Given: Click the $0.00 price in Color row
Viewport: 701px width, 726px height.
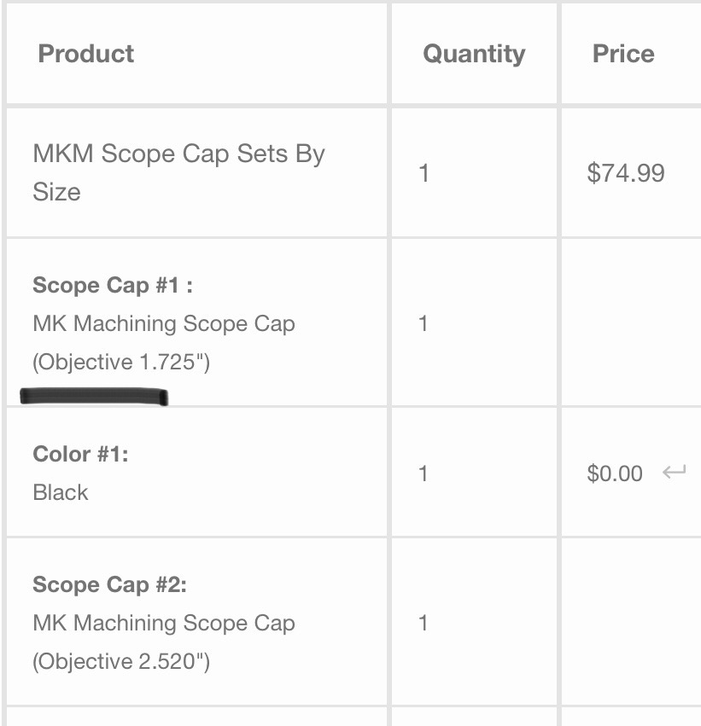Looking at the screenshot, I should (x=615, y=473).
